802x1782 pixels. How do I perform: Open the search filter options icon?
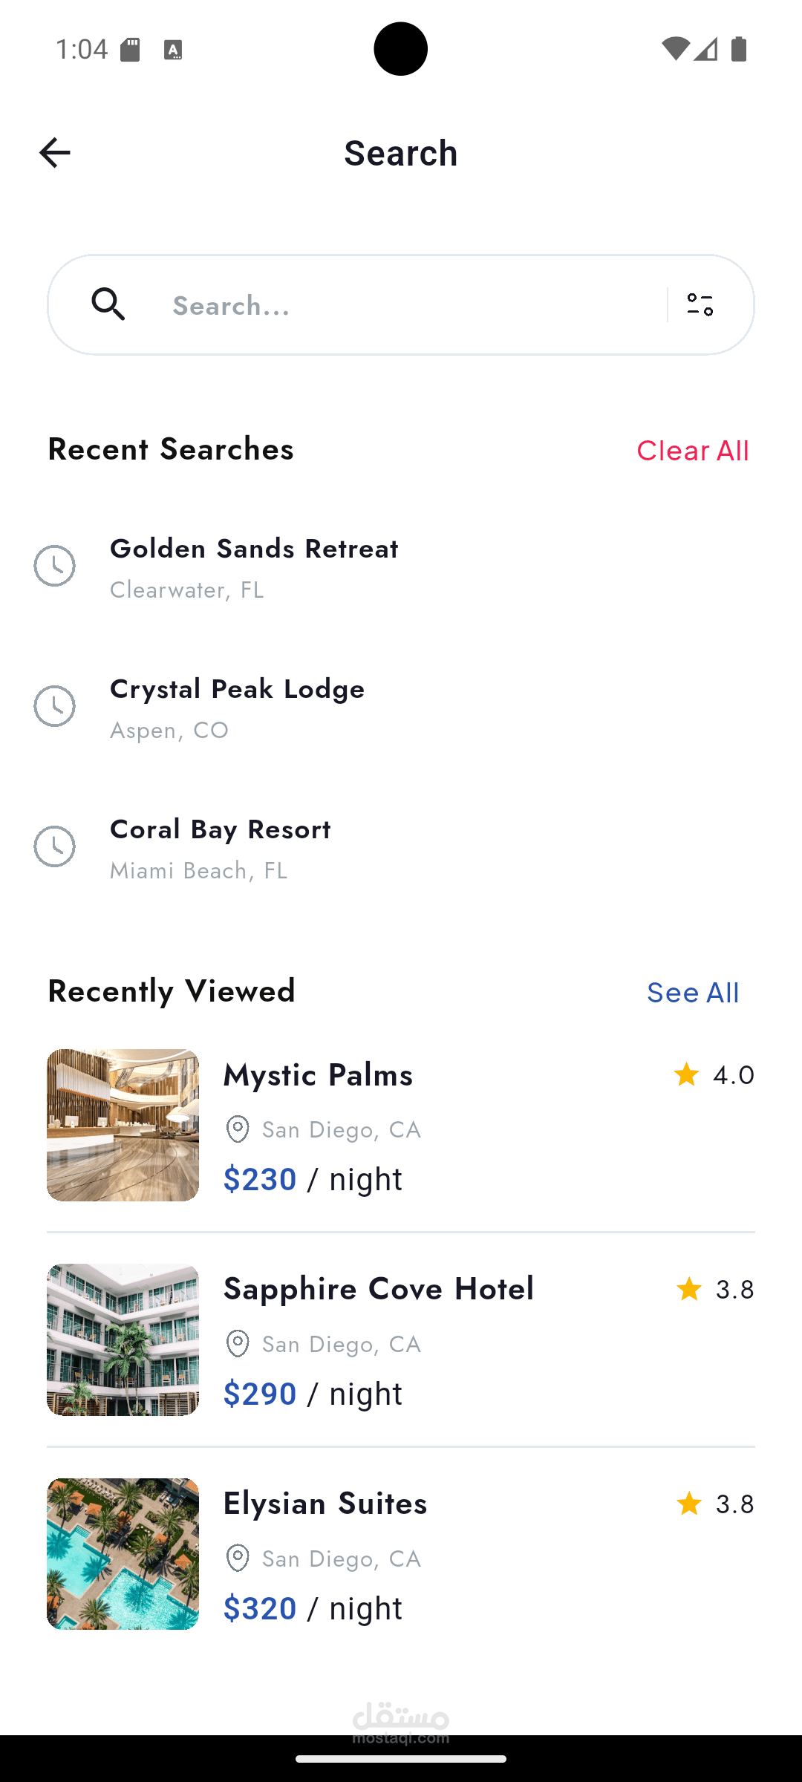click(x=700, y=304)
